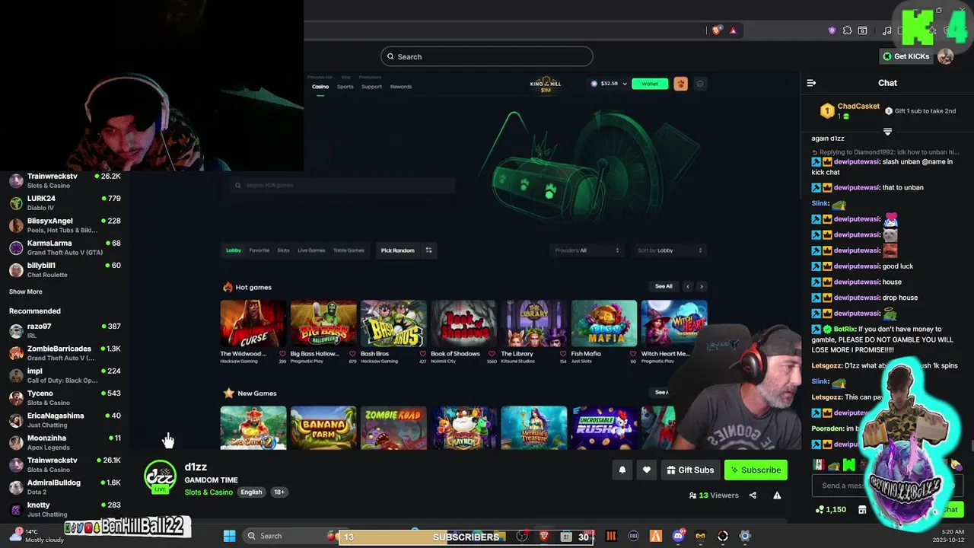Image resolution: width=974 pixels, height=548 pixels.
Task: Click the share icon next to Viewers
Action: tap(753, 495)
